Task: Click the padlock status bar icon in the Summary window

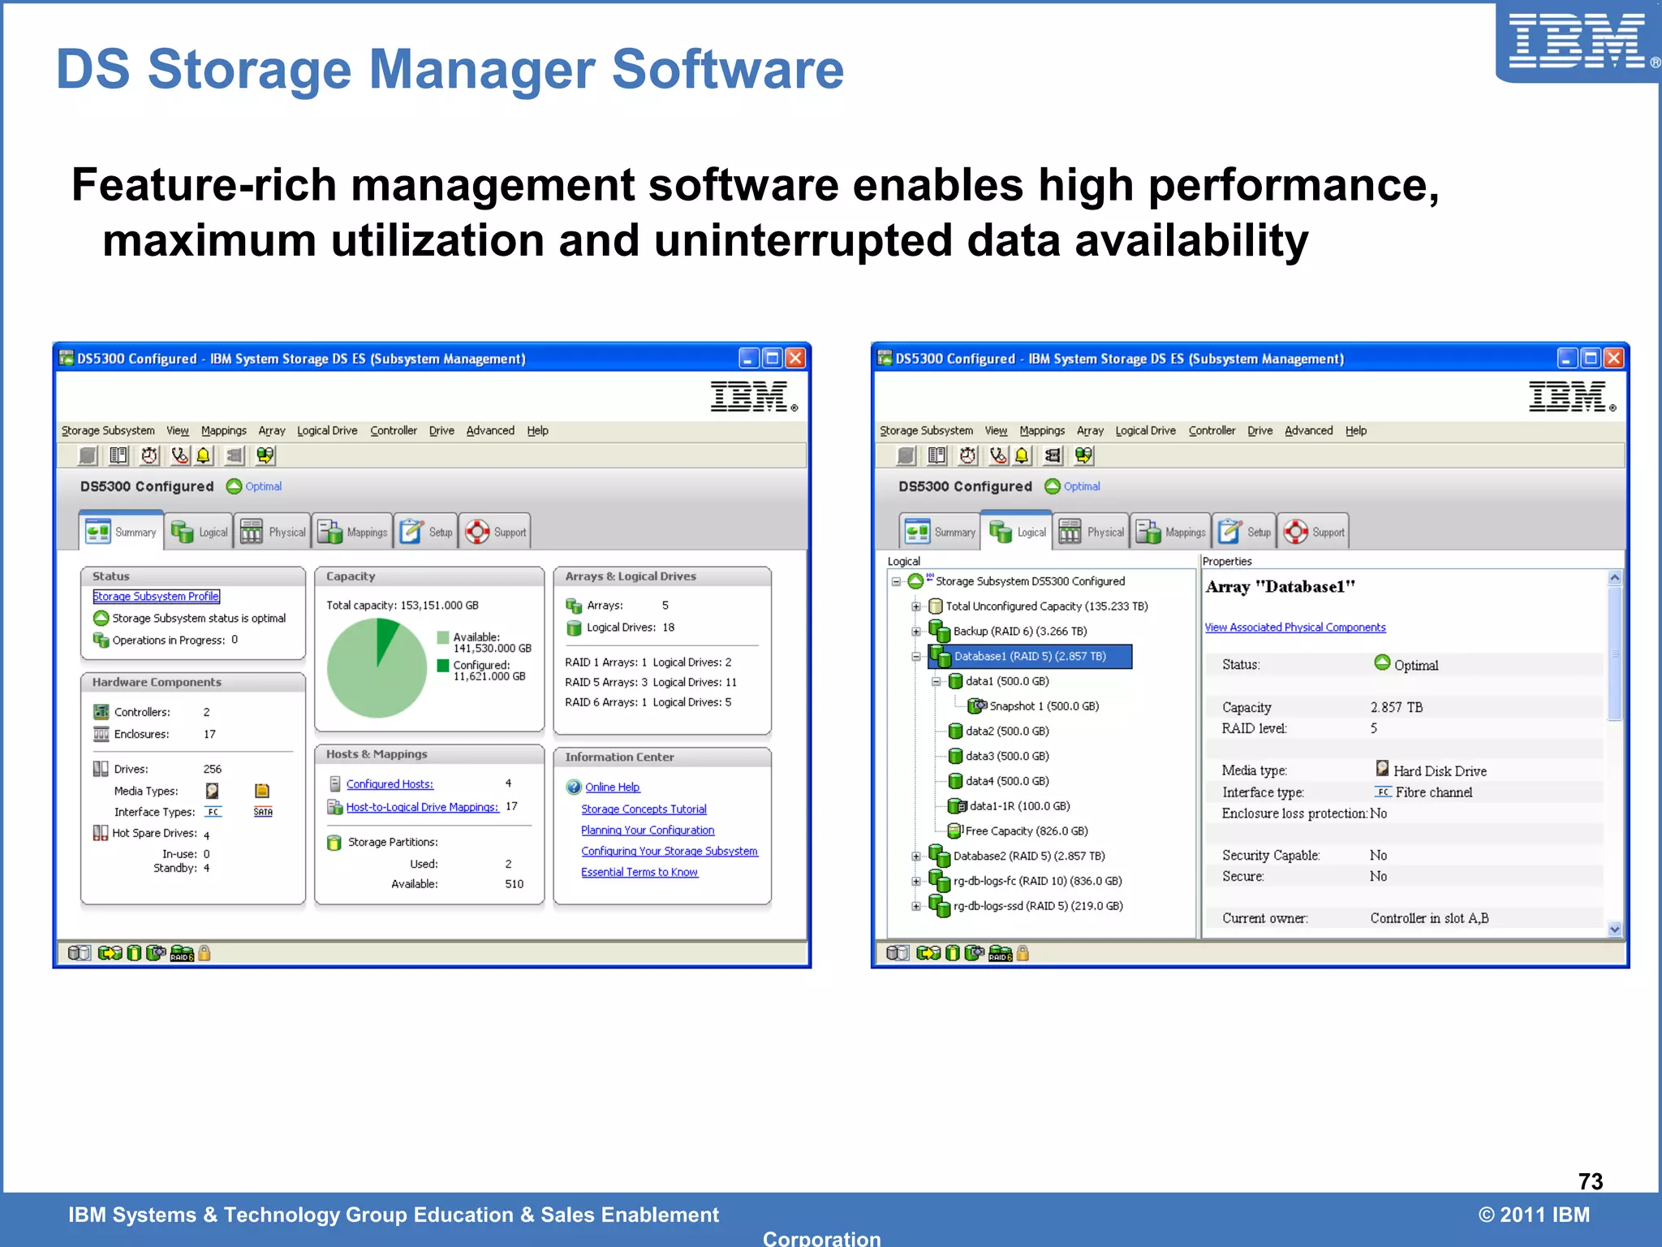Action: coord(205,953)
